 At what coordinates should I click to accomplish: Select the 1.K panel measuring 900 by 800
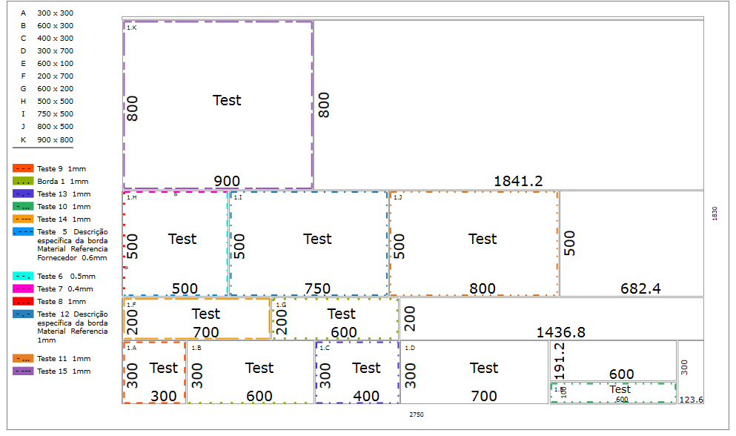pos(218,105)
